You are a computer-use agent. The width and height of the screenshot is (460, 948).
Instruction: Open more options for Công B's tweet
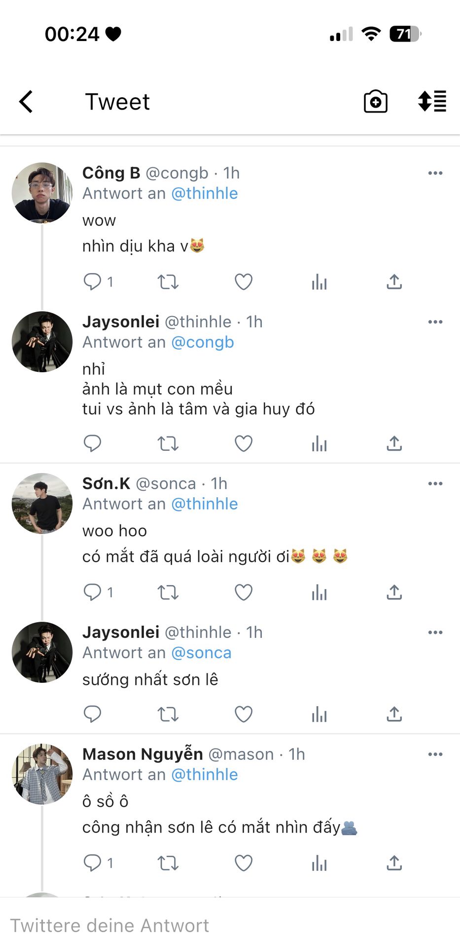point(435,173)
